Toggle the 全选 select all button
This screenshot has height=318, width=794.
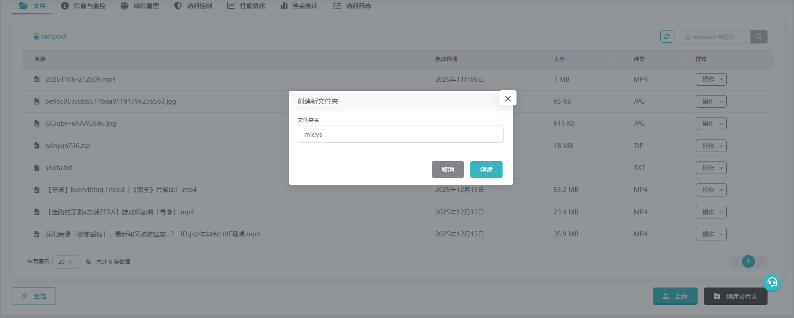pyautogui.click(x=34, y=296)
